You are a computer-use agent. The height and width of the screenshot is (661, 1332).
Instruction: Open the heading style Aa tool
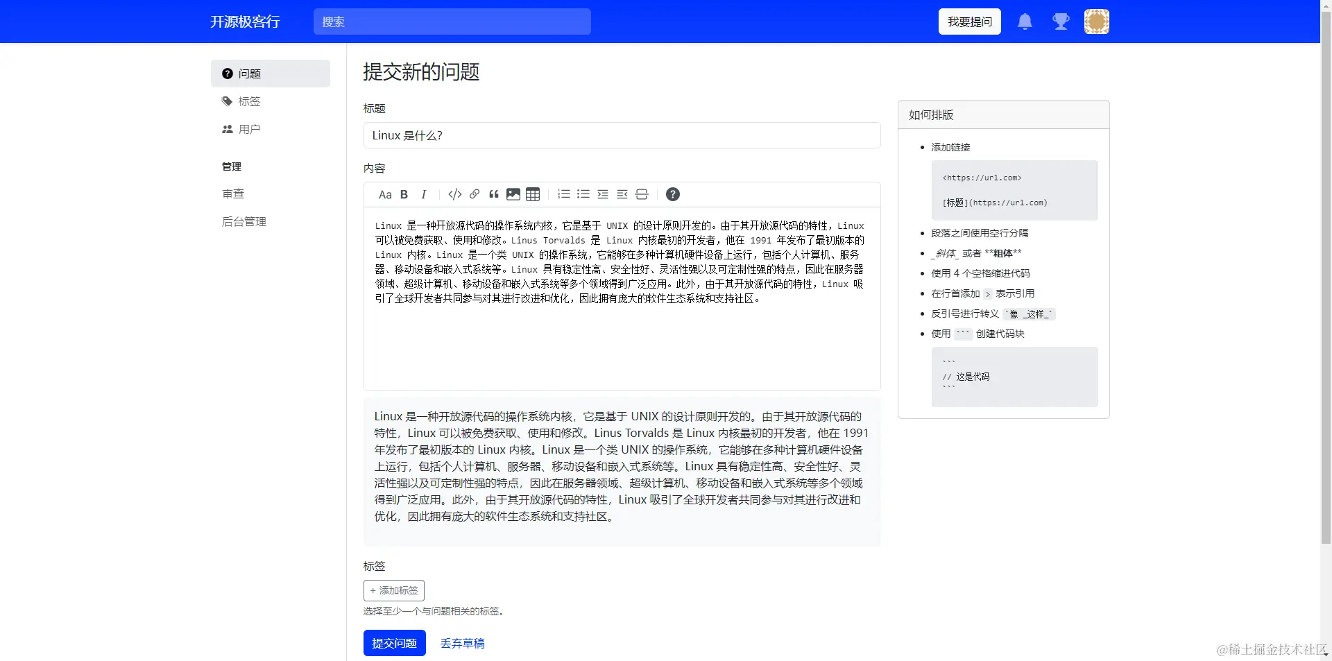[385, 195]
